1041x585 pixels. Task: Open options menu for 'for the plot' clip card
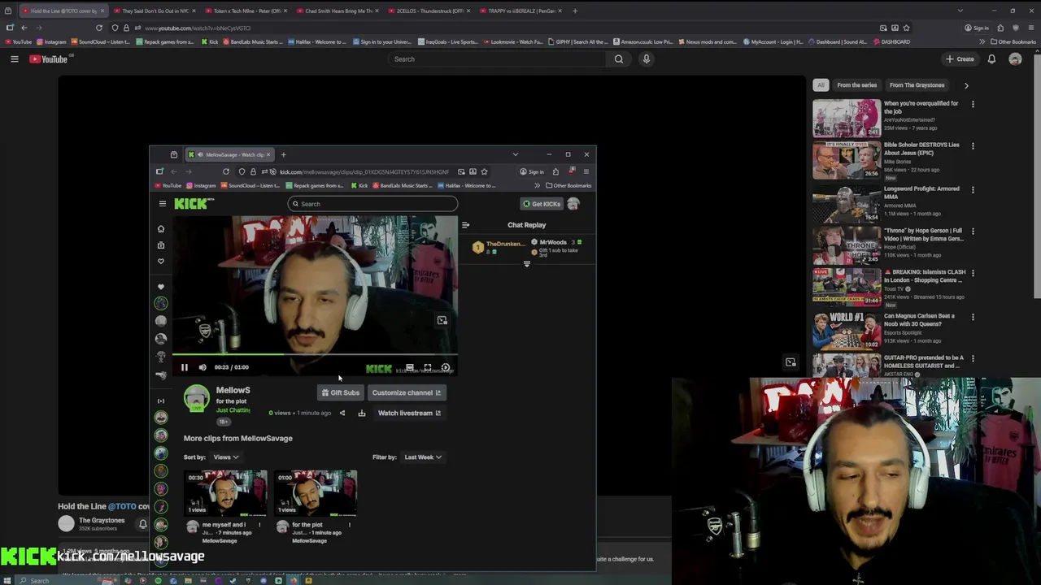350,525
